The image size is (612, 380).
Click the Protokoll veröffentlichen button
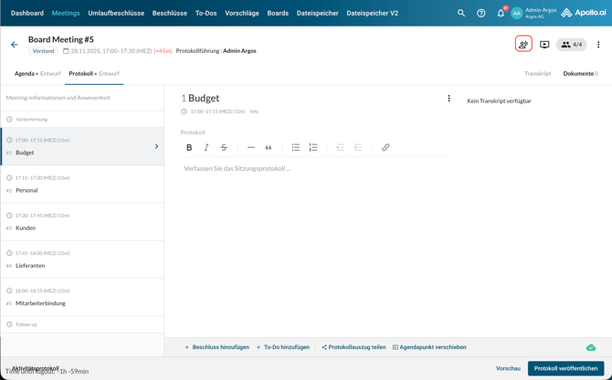(565, 368)
